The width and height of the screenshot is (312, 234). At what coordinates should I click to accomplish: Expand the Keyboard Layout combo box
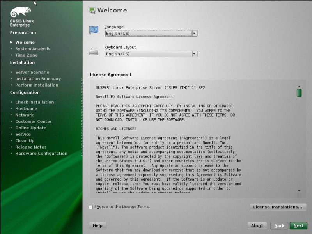(x=151, y=54)
